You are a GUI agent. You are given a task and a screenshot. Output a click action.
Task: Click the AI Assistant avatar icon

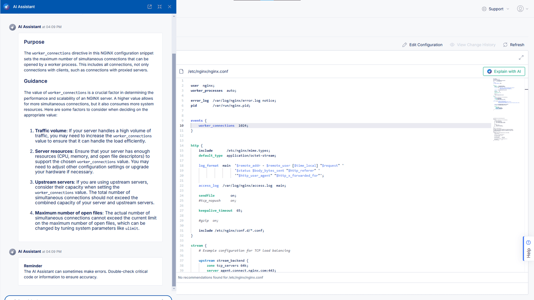tap(12, 27)
